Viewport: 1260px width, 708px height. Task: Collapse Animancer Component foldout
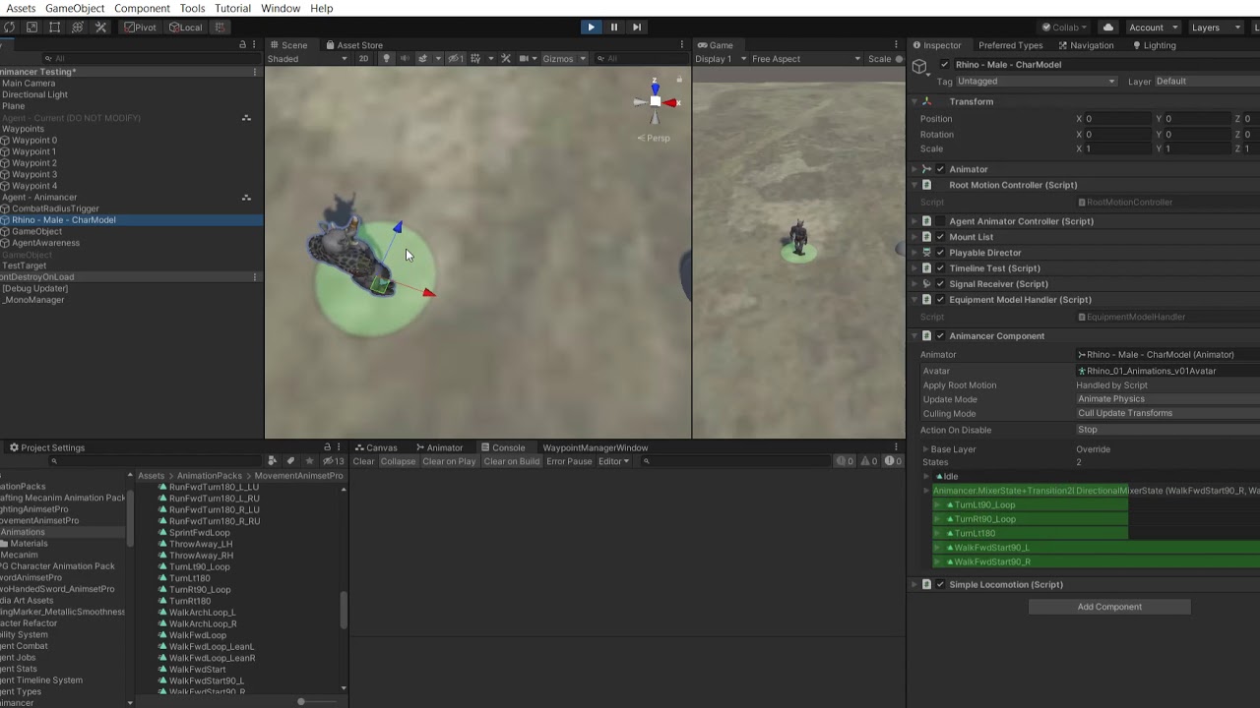tap(913, 336)
